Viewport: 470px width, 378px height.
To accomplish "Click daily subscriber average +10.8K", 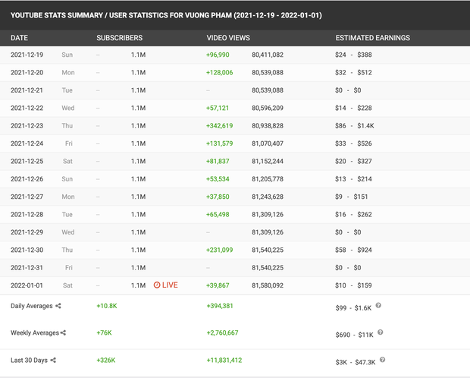I will (107, 306).
